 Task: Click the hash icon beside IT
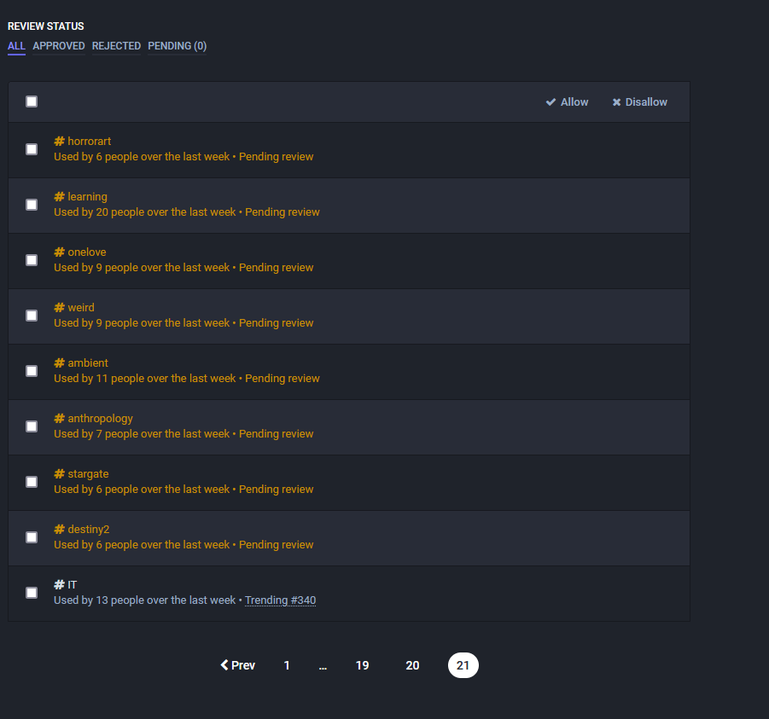point(60,585)
